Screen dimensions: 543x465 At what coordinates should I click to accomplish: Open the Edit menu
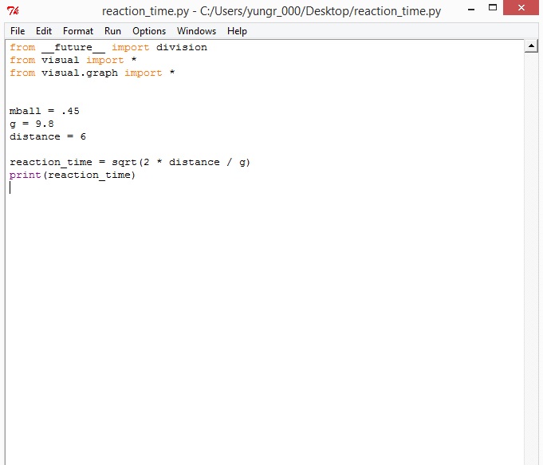tap(44, 31)
